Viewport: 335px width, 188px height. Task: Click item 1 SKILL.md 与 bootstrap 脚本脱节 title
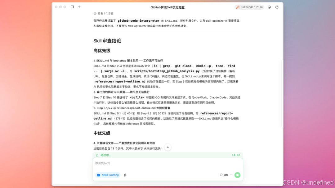128,61
